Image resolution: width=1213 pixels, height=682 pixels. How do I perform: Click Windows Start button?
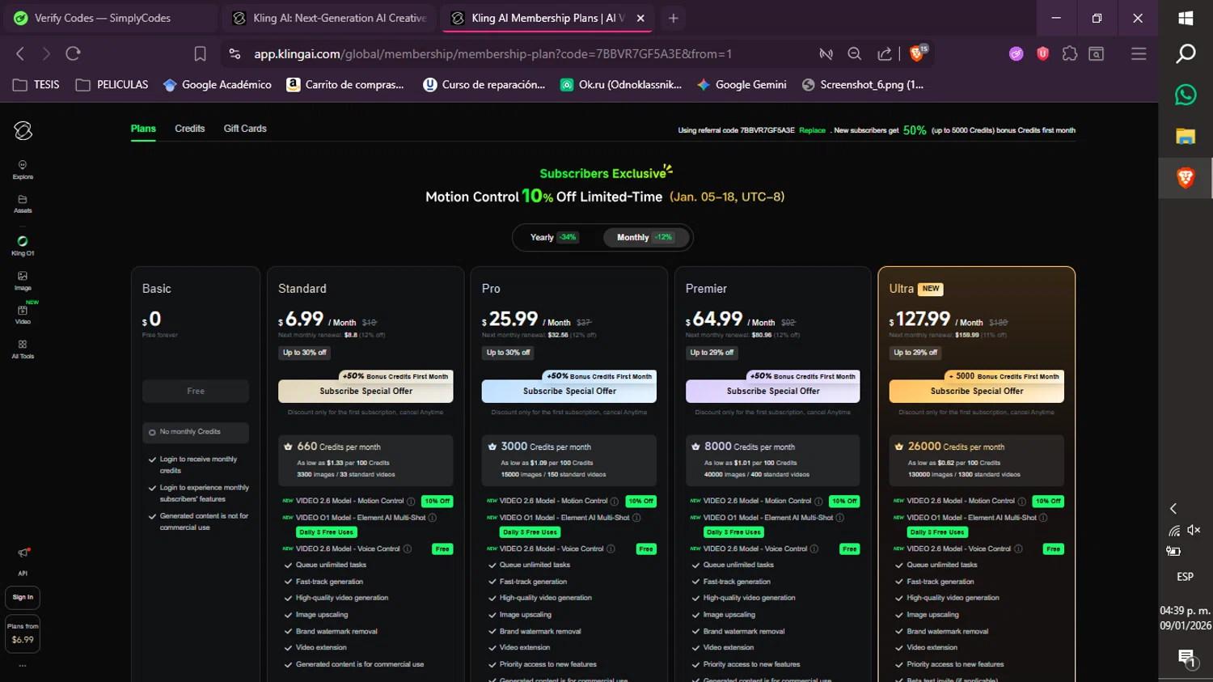(x=1186, y=18)
